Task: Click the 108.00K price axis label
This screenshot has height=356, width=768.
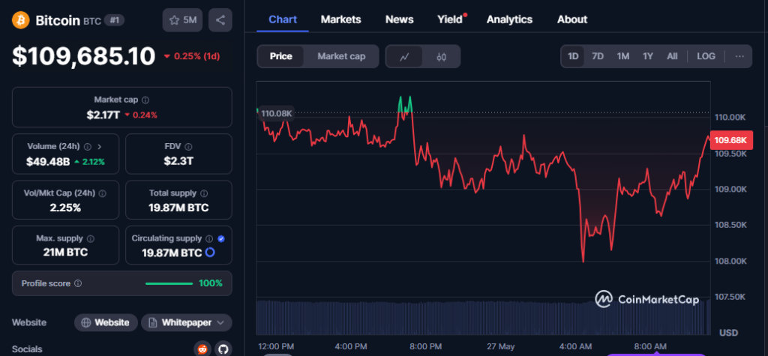Action: point(730,261)
